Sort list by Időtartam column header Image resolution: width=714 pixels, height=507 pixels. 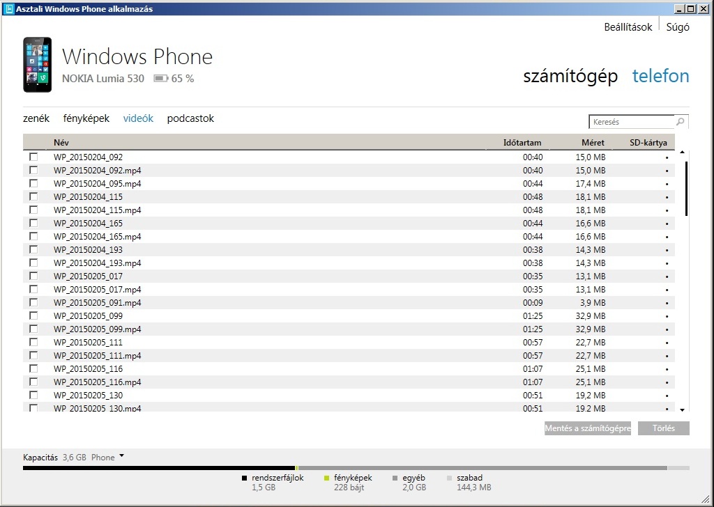[522, 142]
